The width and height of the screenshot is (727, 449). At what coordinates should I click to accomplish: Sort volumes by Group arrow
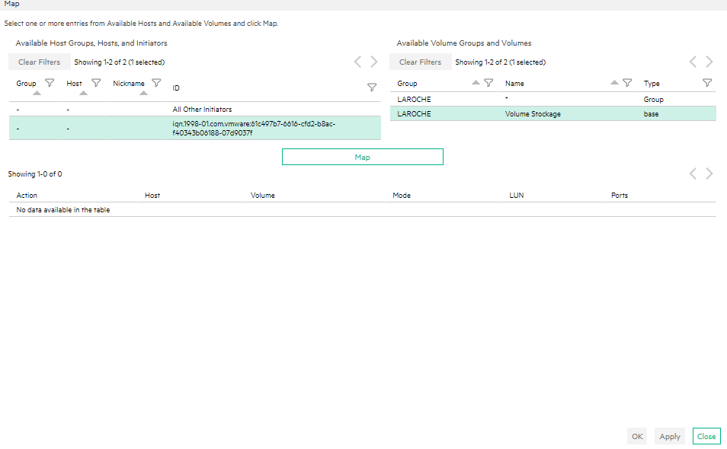click(x=476, y=82)
